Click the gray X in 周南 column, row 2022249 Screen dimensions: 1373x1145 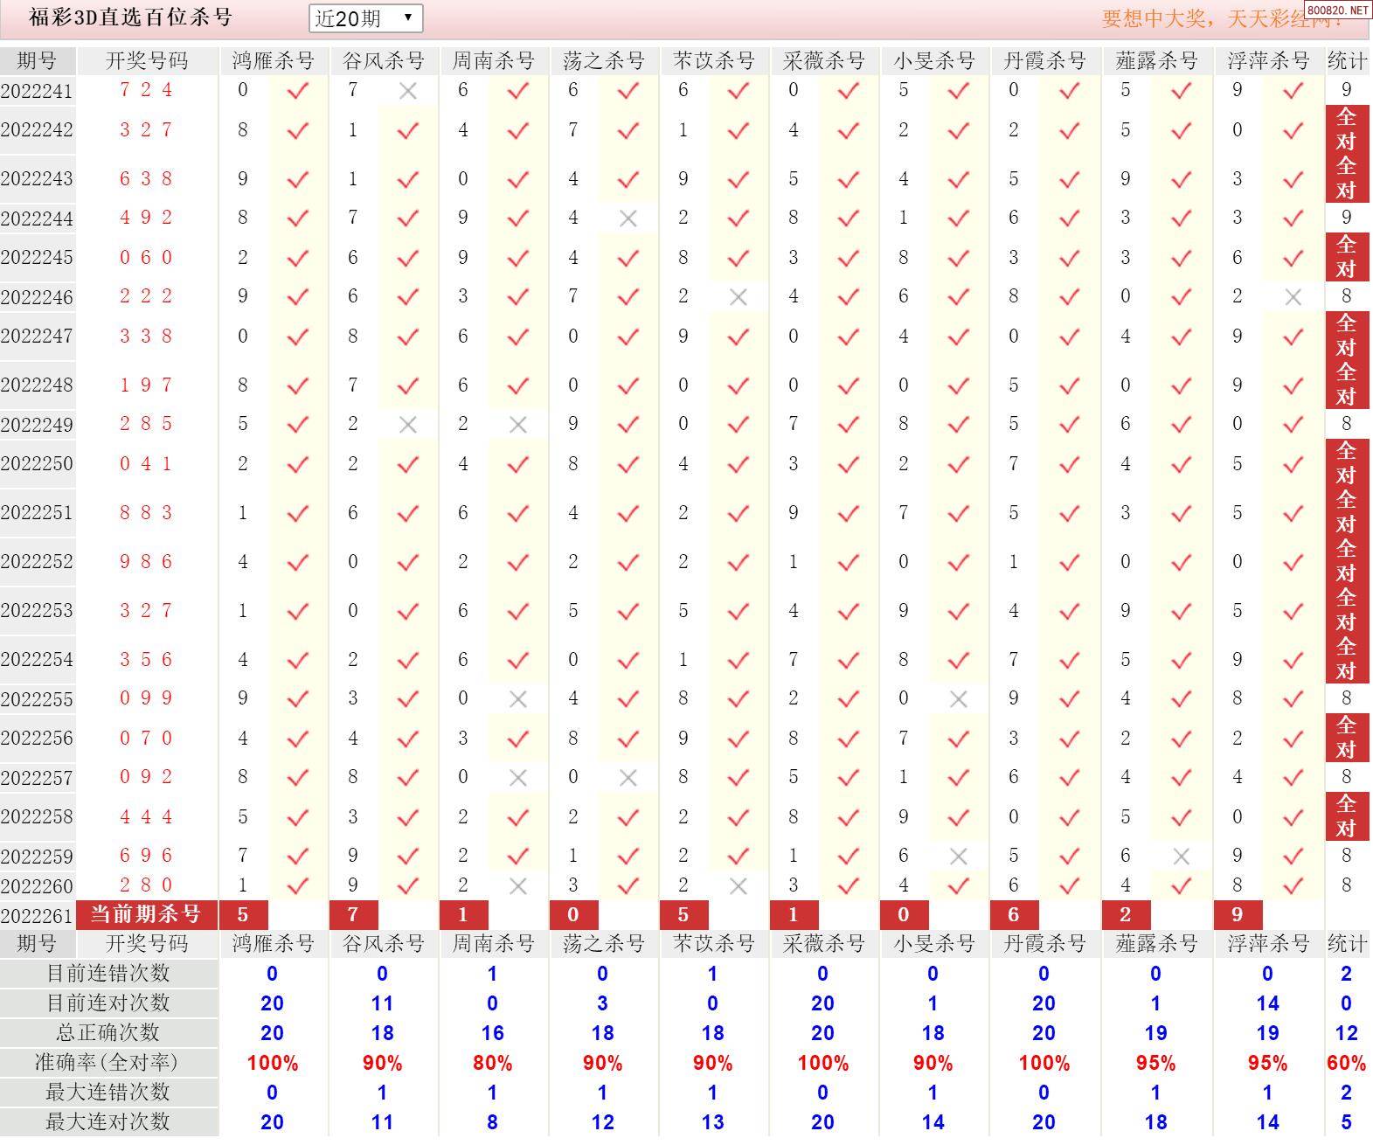(518, 425)
